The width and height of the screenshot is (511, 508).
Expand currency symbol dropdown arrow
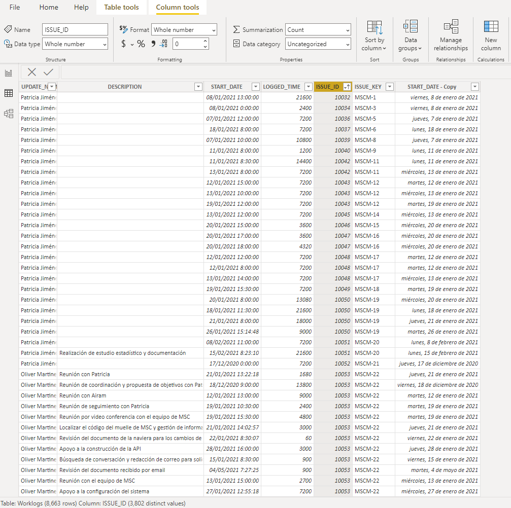pyautogui.click(x=132, y=44)
